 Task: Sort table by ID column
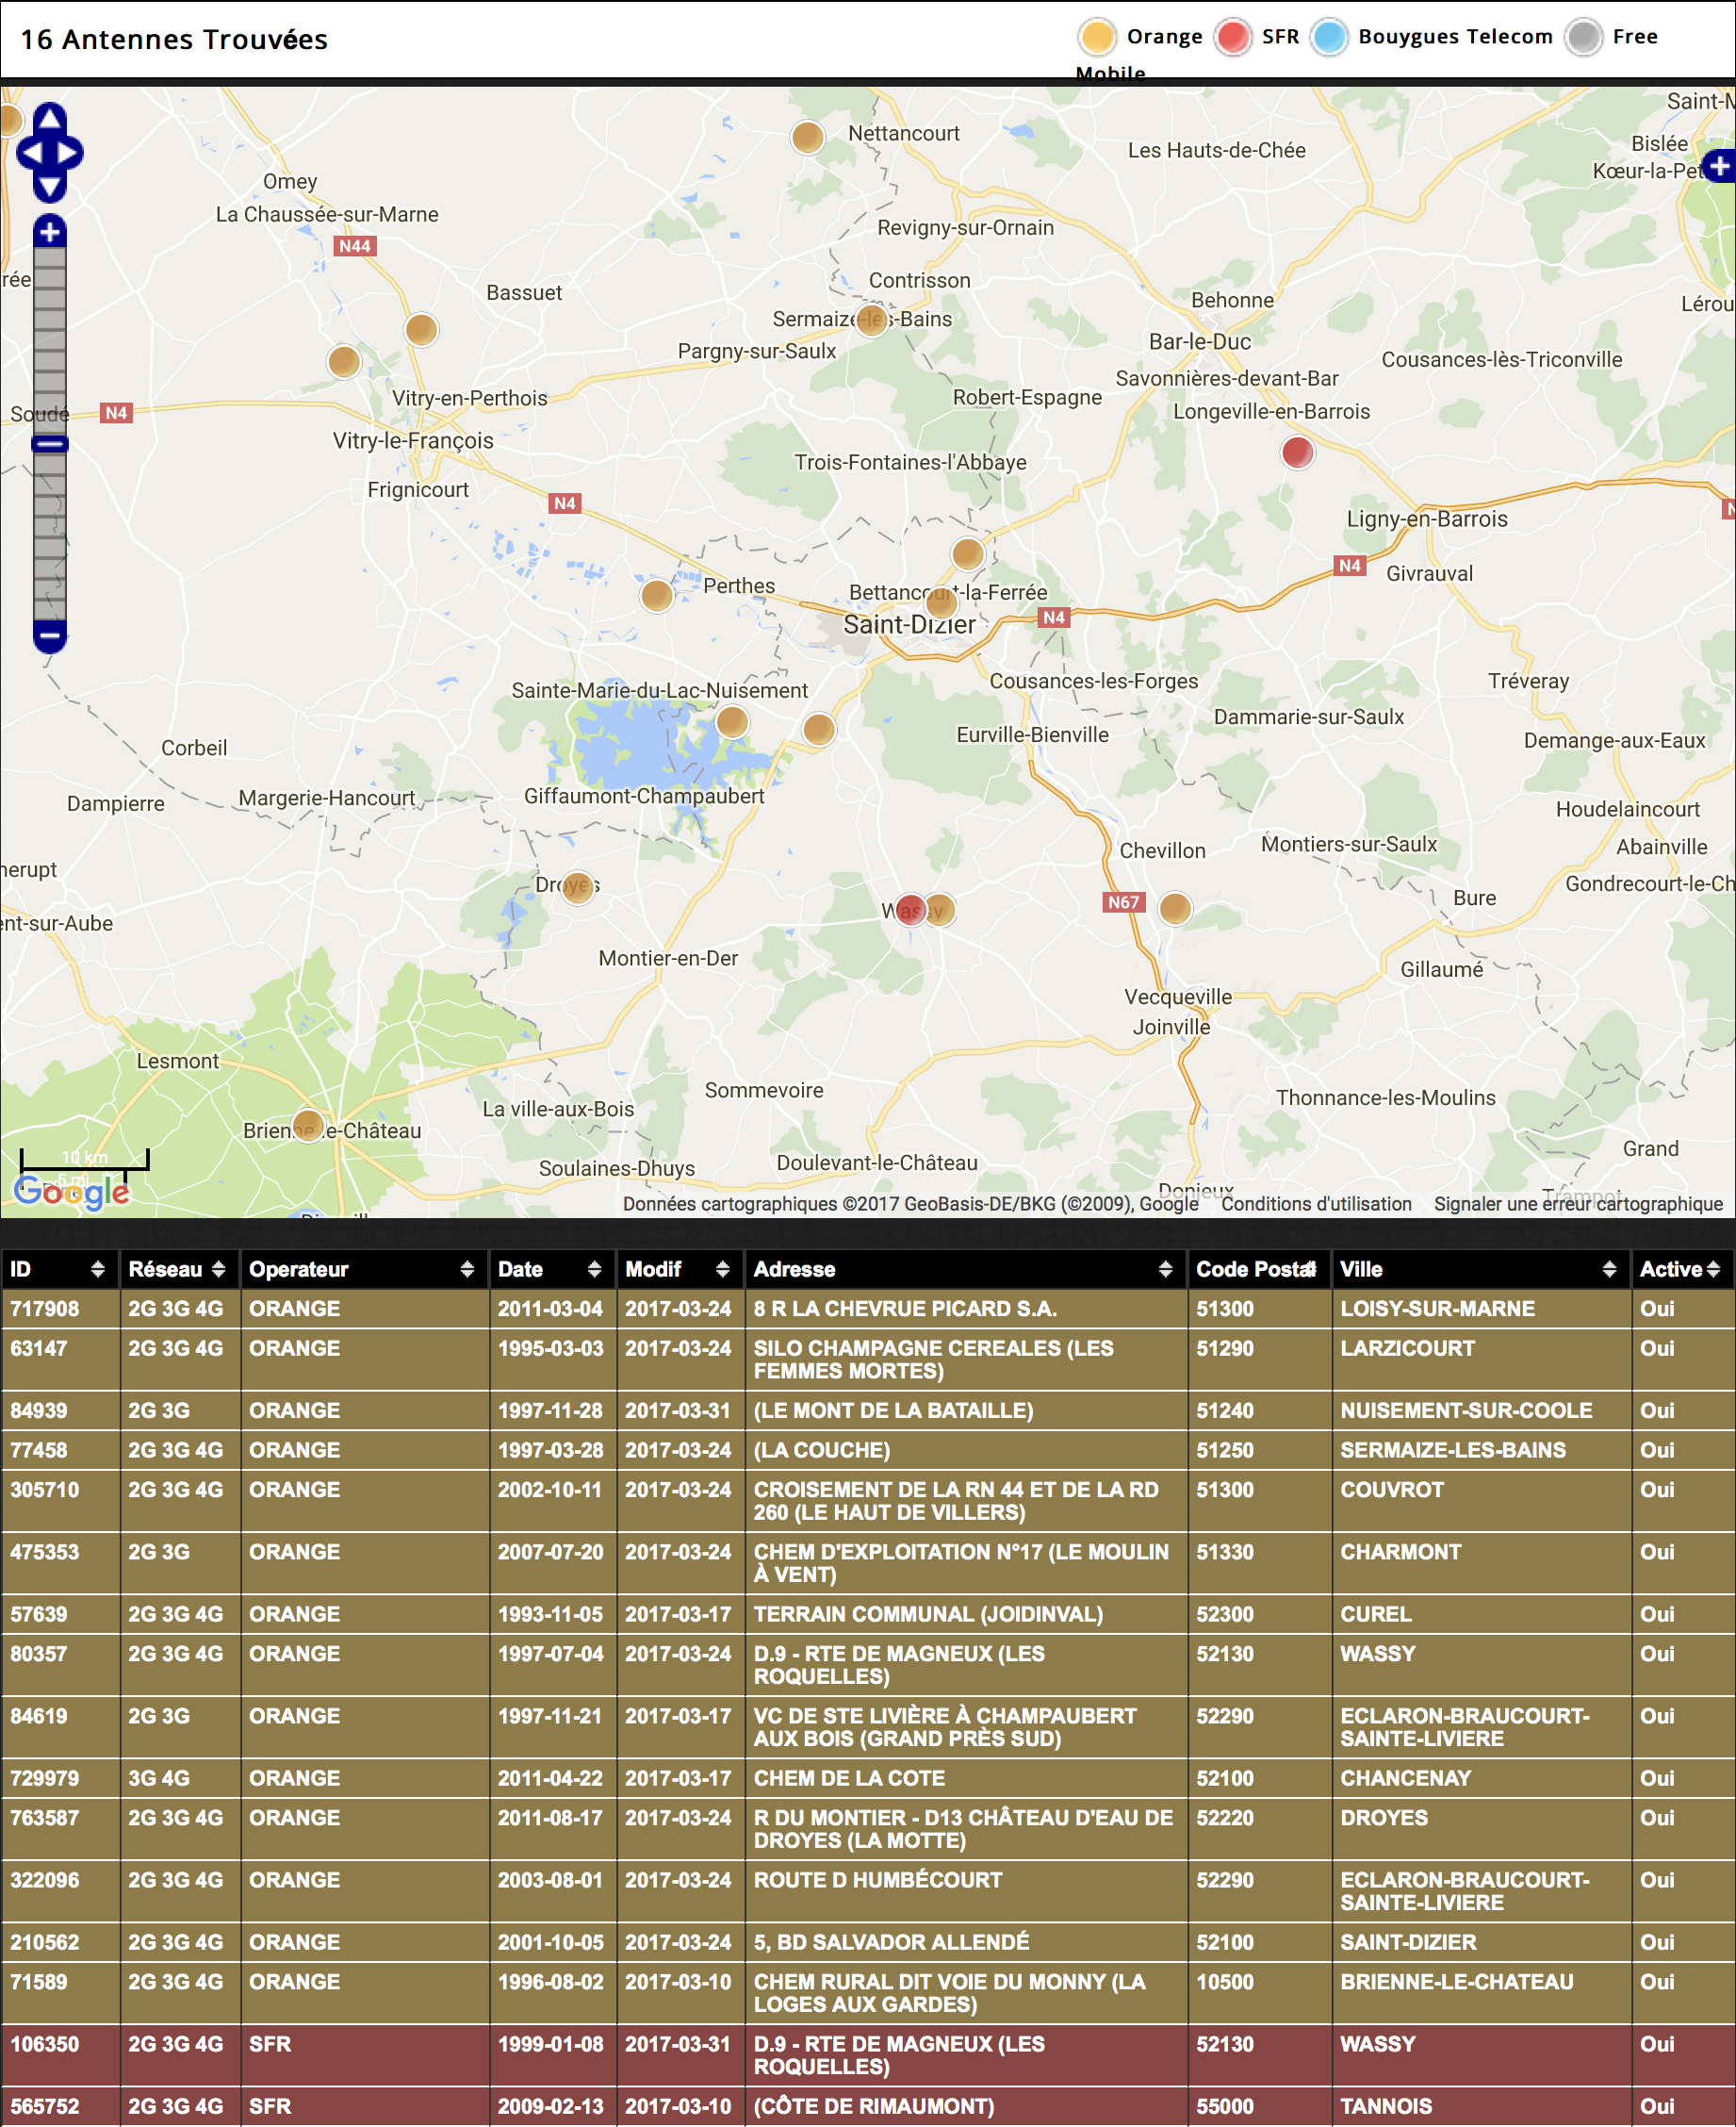(x=60, y=1269)
